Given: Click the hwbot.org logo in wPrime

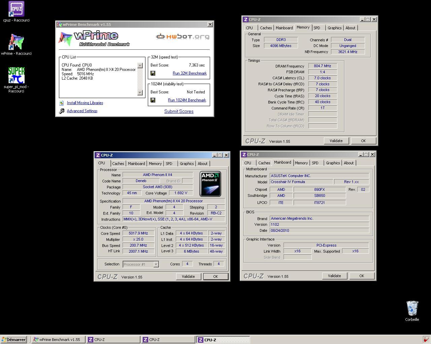Looking at the screenshot, I should point(183,36).
